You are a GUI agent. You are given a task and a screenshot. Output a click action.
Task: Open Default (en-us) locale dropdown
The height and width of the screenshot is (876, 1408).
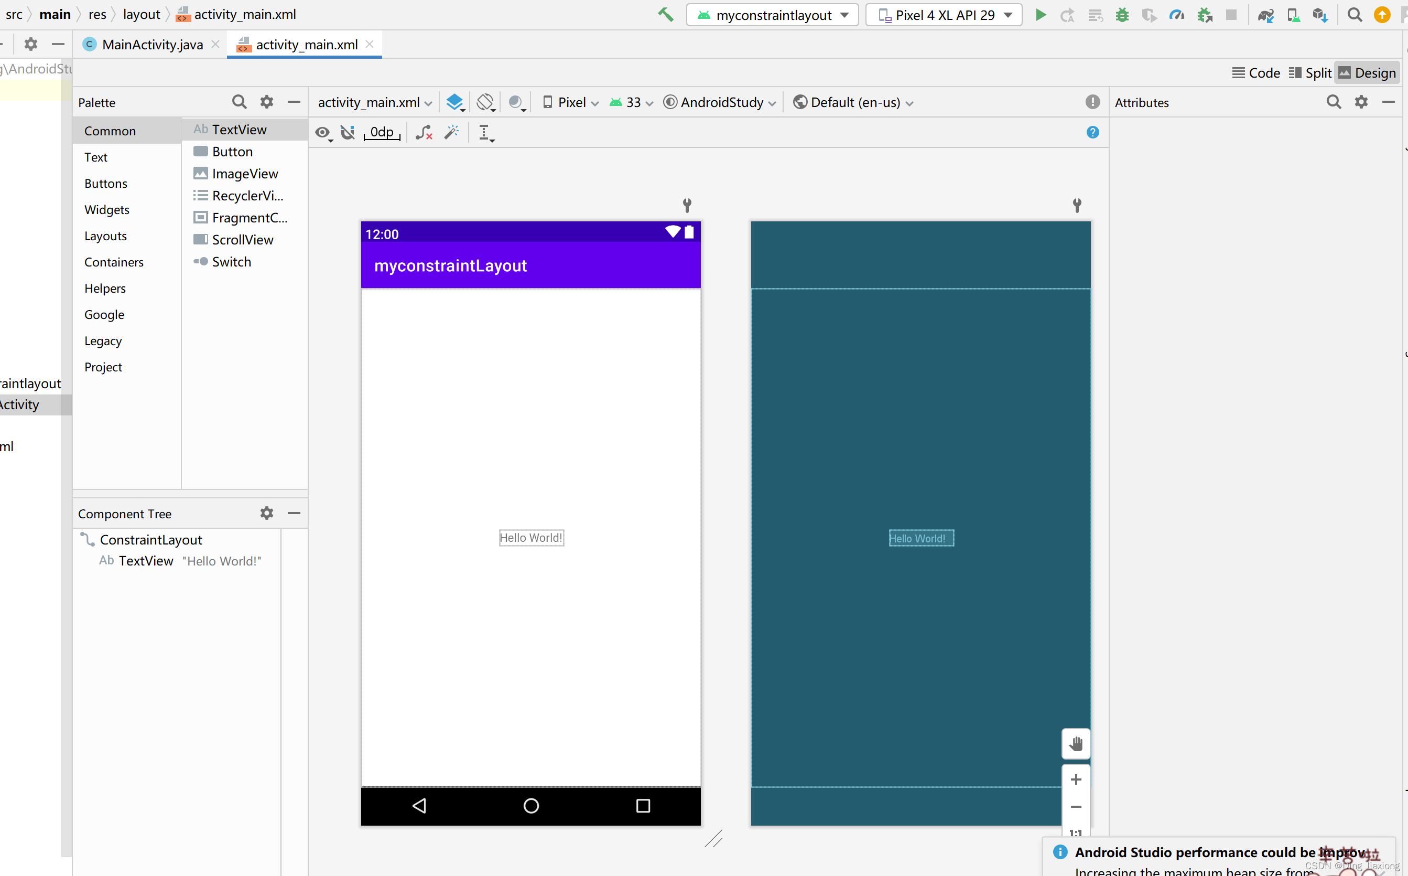[x=853, y=102]
